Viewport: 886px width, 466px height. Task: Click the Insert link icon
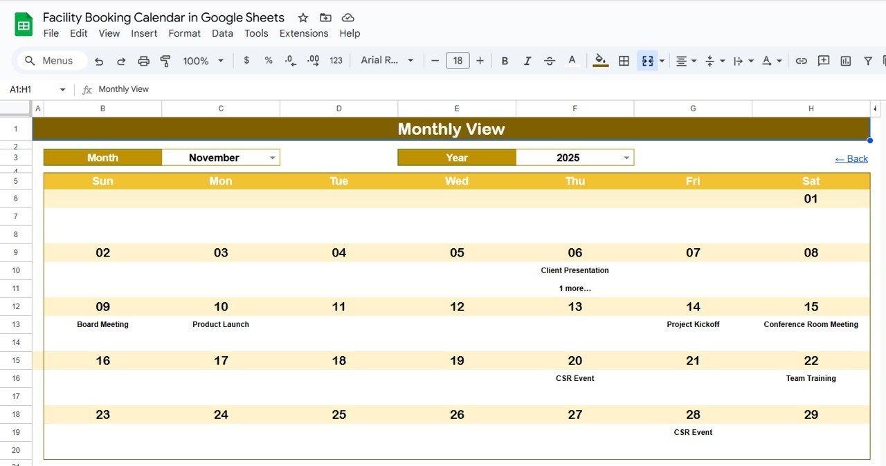(x=801, y=61)
